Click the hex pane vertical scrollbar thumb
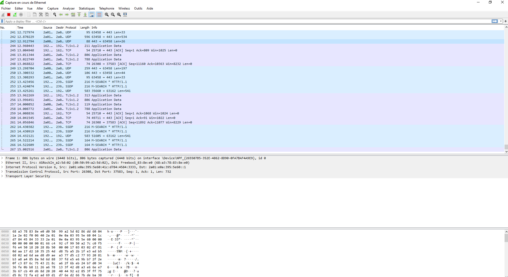The width and height of the screenshot is (508, 277). (x=506, y=238)
